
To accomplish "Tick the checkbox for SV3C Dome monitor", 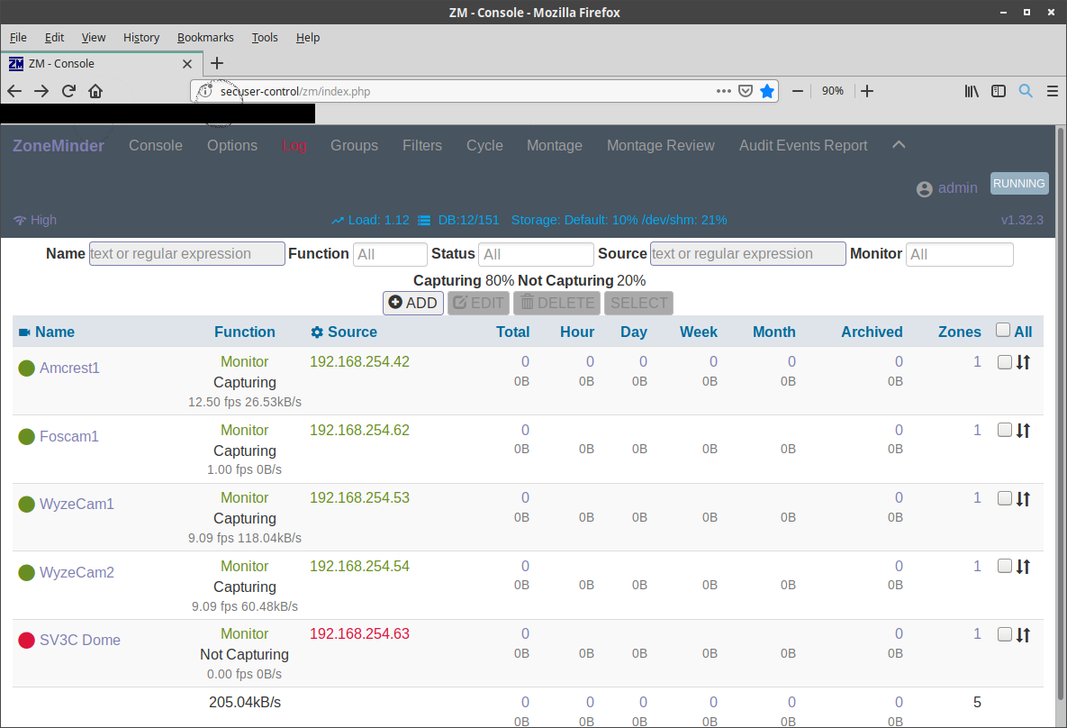I will click(x=1004, y=634).
